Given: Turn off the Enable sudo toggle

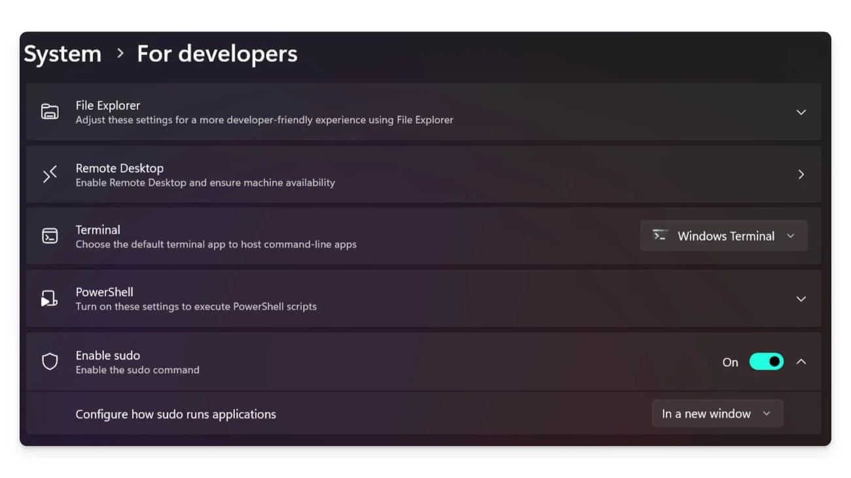Looking at the screenshot, I should pyautogui.click(x=766, y=362).
